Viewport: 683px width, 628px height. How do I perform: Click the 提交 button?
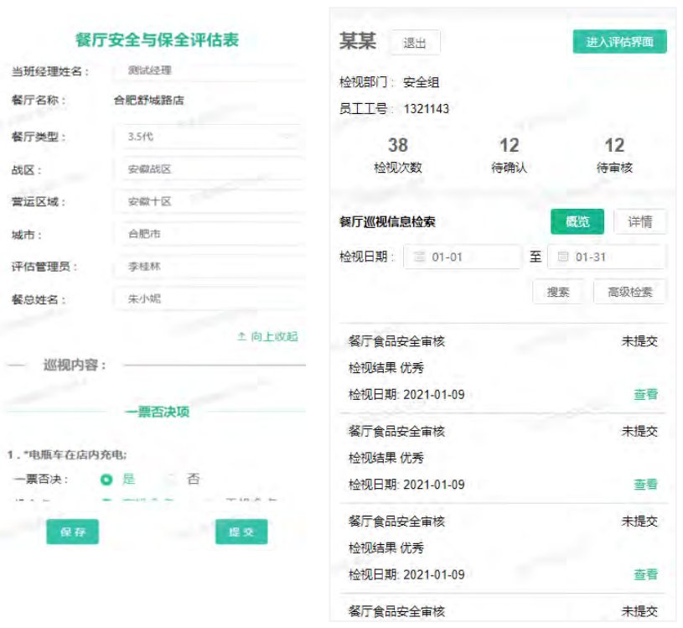click(241, 532)
